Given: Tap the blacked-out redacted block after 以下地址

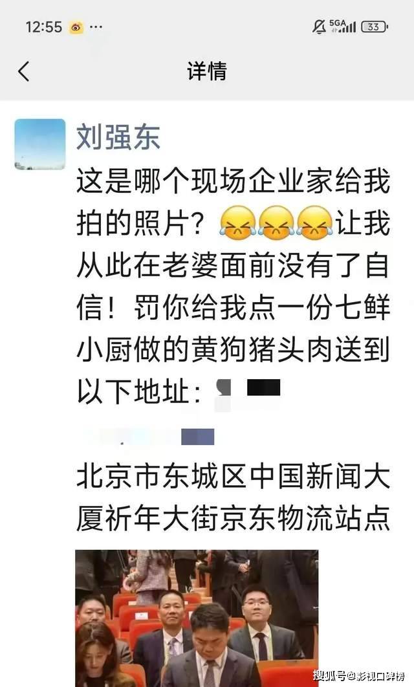Looking at the screenshot, I should point(263,387).
